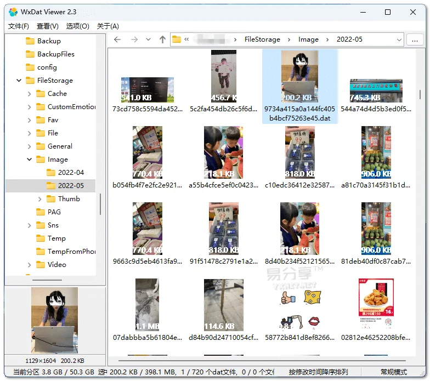Open the recent locations history chevron
Viewport: 430px width, 381px height.
148,39
